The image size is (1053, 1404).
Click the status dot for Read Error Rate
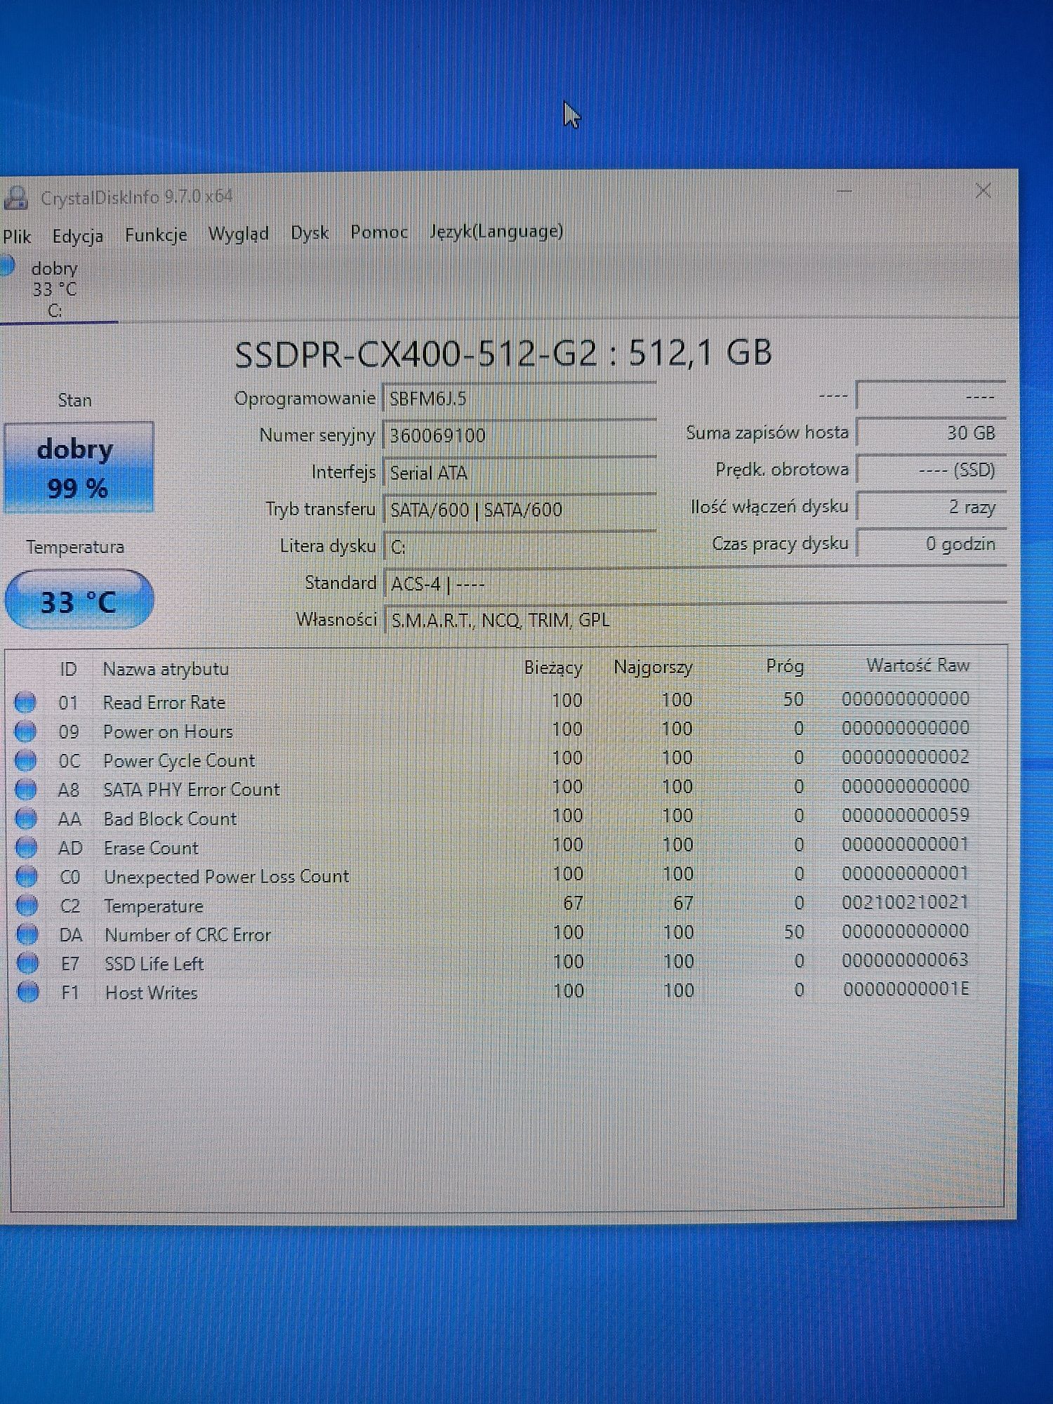25,702
